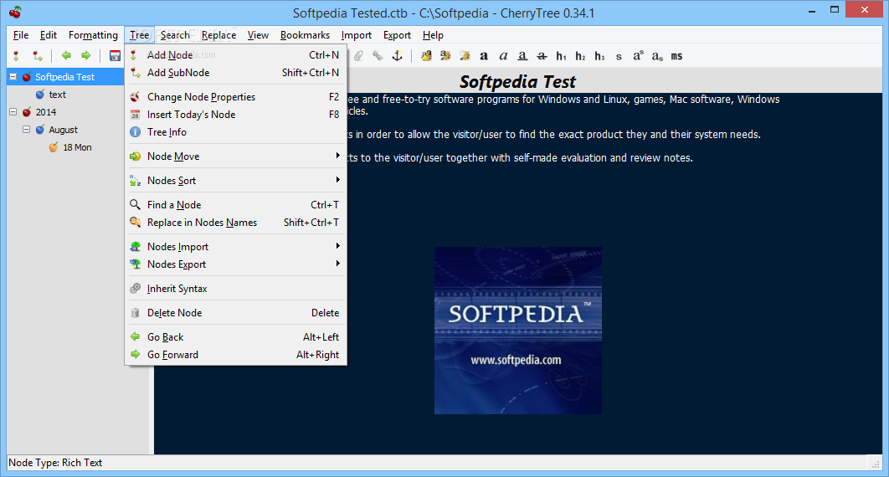Select Delete Node menu entry
The image size is (889, 477).
click(x=235, y=313)
